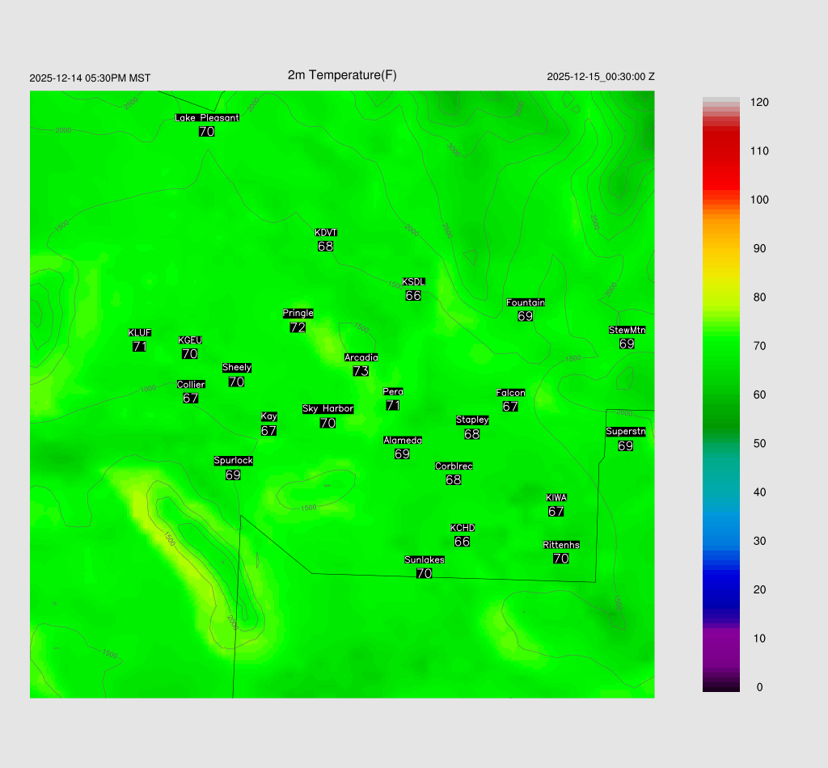828x768 pixels.
Task: Click the red 110 region on colorbar
Action: point(720,151)
